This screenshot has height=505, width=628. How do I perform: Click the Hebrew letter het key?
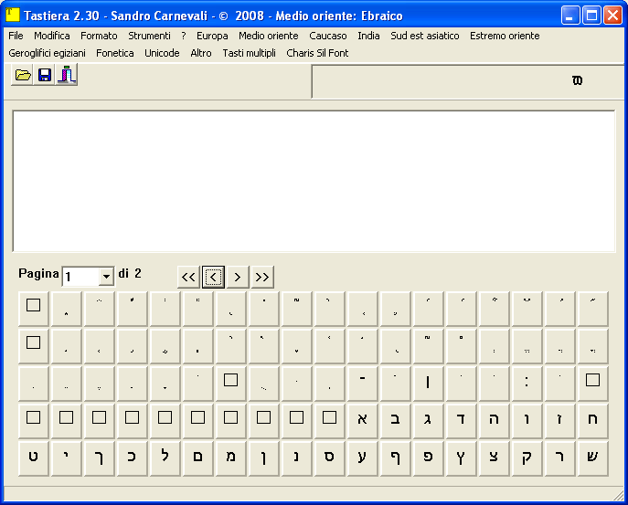click(592, 419)
